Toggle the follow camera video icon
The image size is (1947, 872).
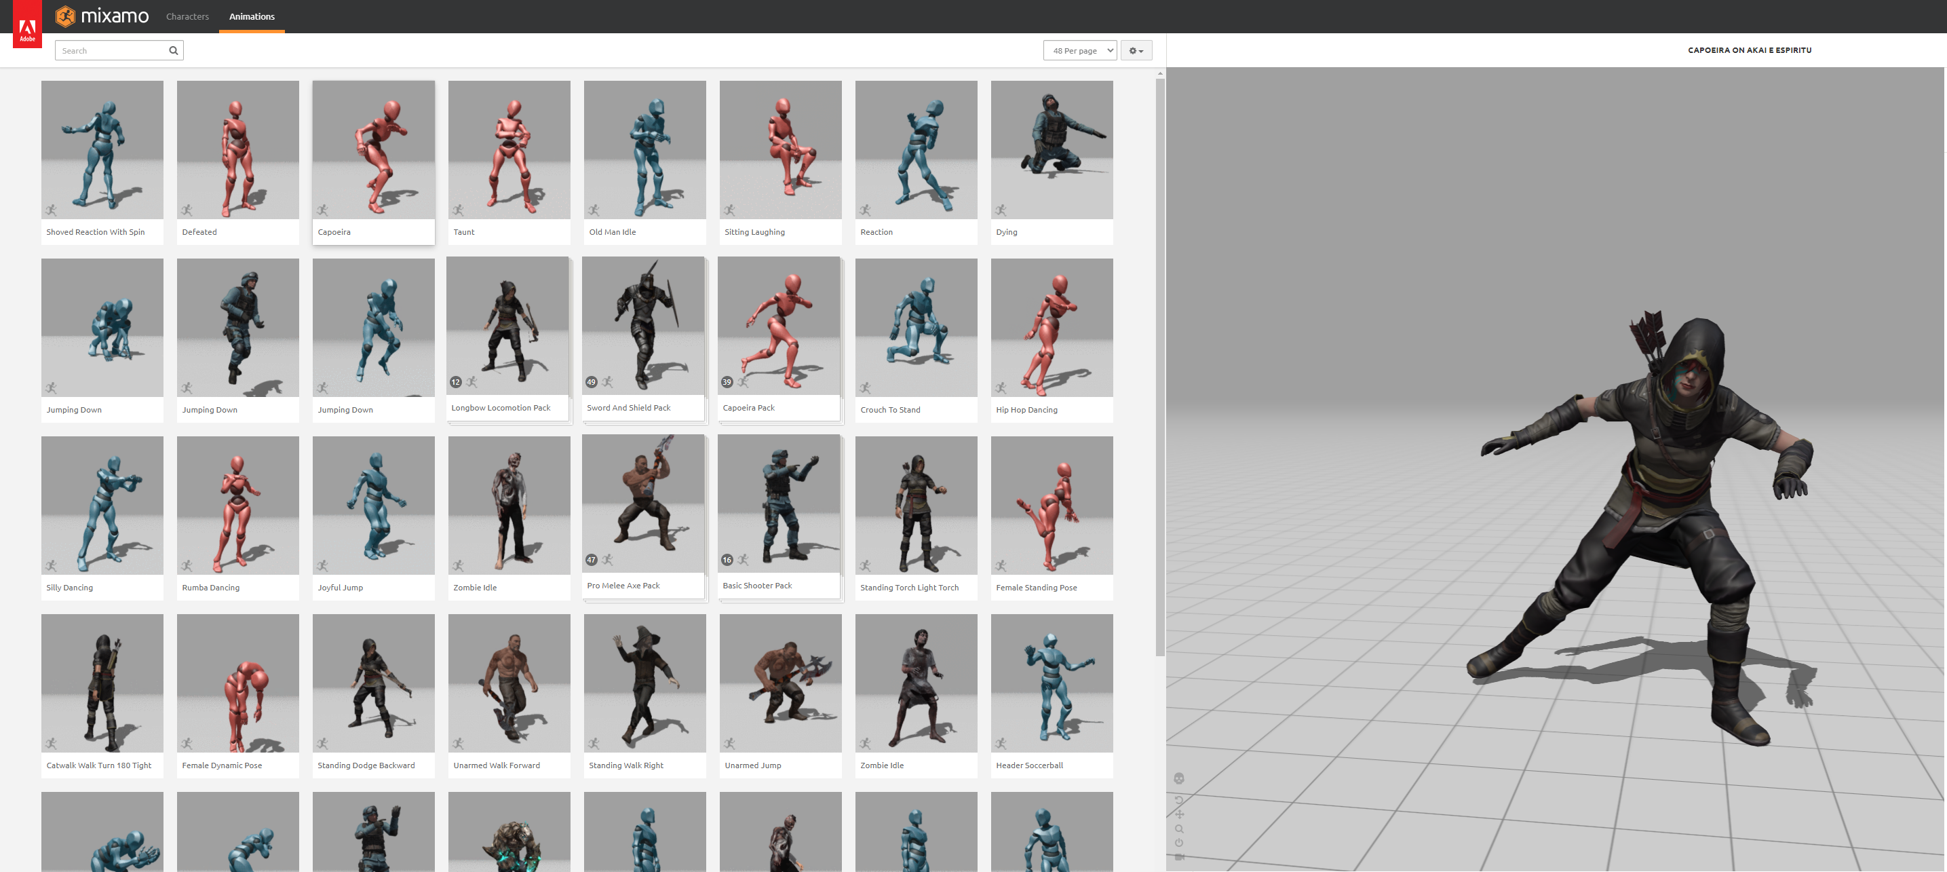[x=1178, y=857]
